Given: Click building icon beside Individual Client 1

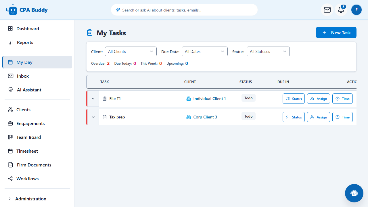Looking at the screenshot, I should [x=189, y=99].
